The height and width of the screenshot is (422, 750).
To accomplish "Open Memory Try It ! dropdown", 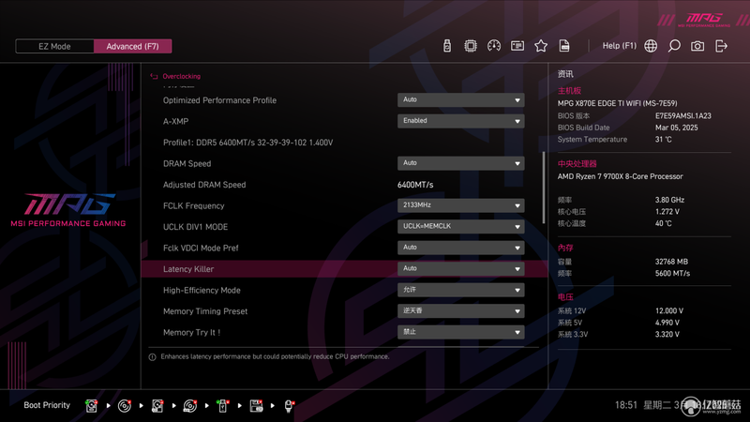I will pos(460,332).
